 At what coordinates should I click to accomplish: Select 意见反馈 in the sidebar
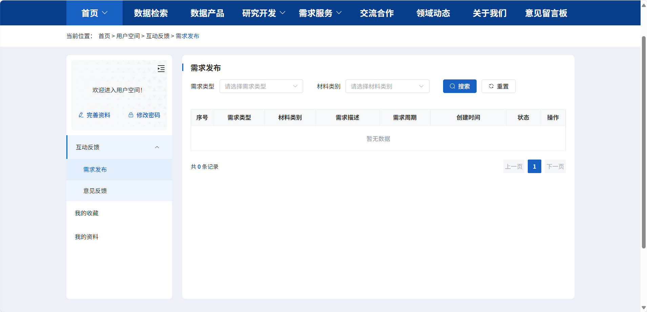(95, 191)
